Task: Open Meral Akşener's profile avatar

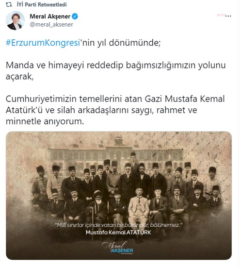Action: pos(15,21)
